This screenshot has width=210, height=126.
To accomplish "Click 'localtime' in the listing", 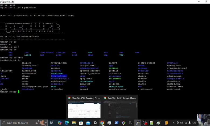I will point(57,73).
